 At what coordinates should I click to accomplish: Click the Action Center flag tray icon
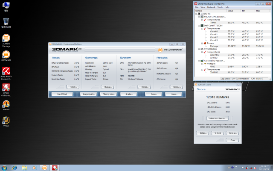coord(243,168)
